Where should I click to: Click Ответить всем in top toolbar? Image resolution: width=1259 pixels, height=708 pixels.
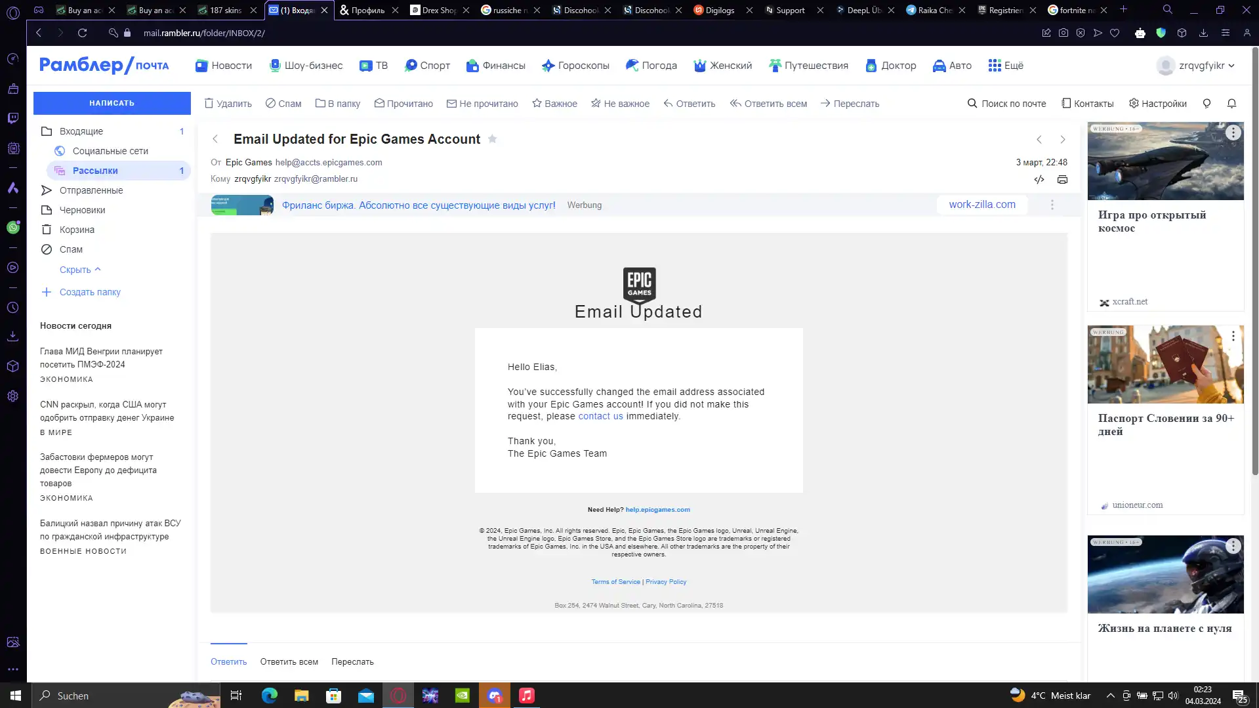click(768, 104)
